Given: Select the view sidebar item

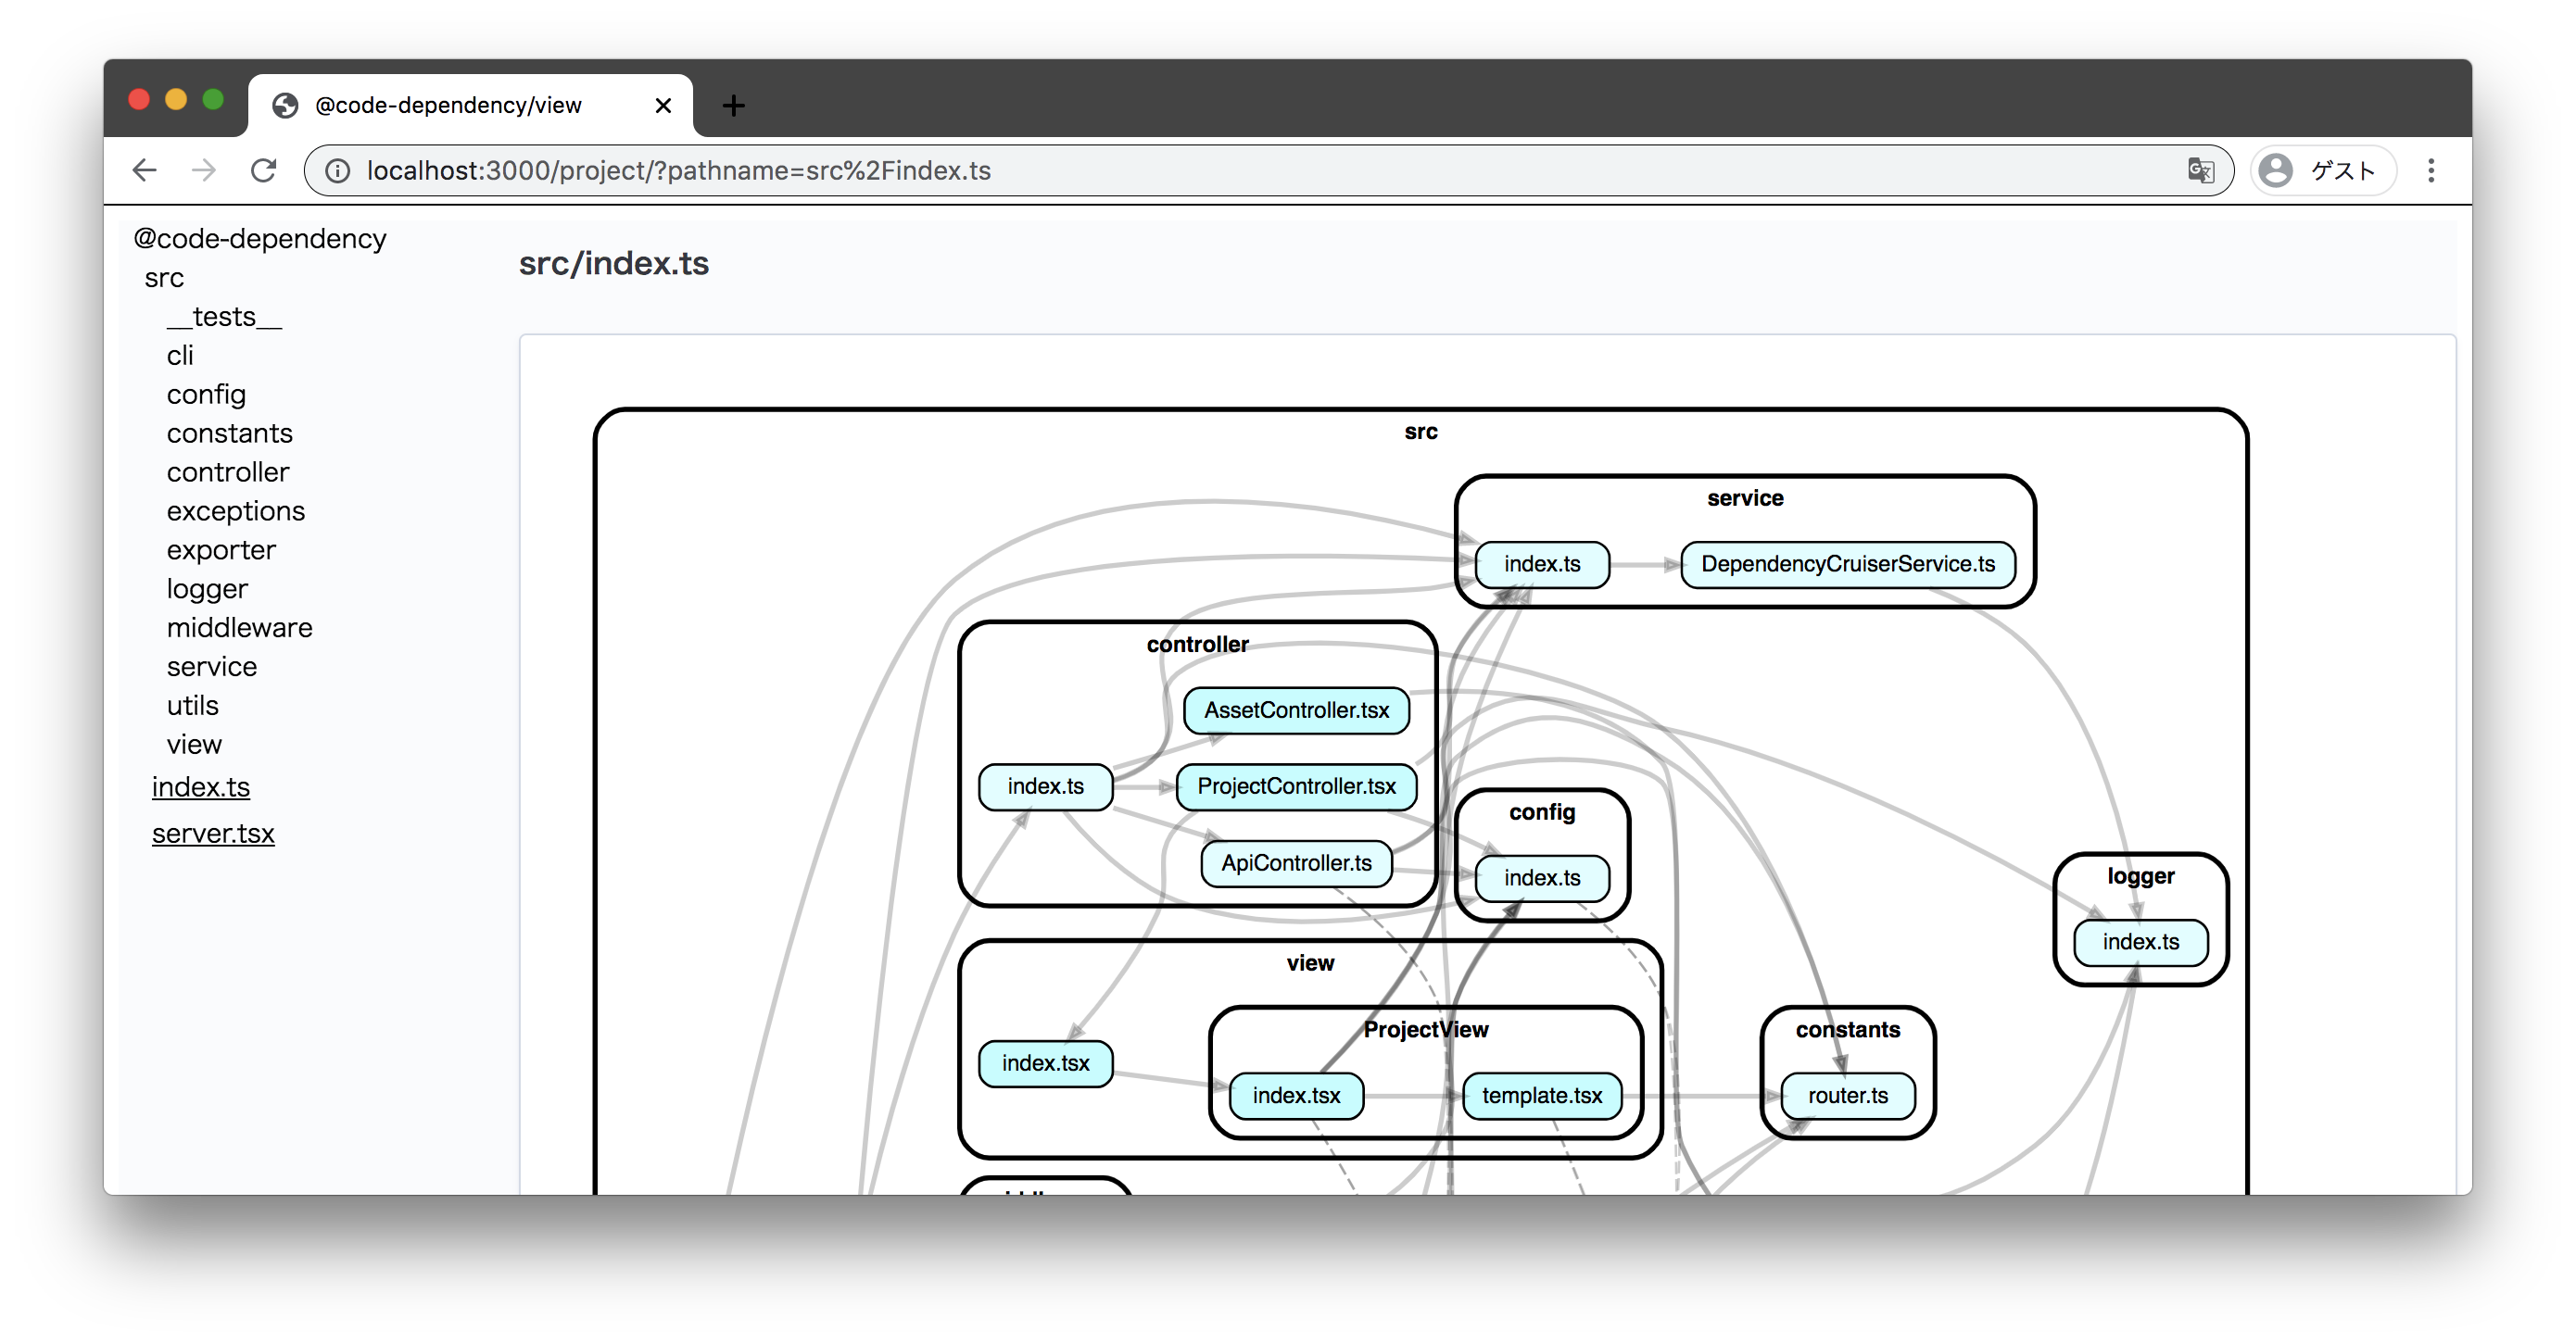Looking at the screenshot, I should (x=196, y=744).
